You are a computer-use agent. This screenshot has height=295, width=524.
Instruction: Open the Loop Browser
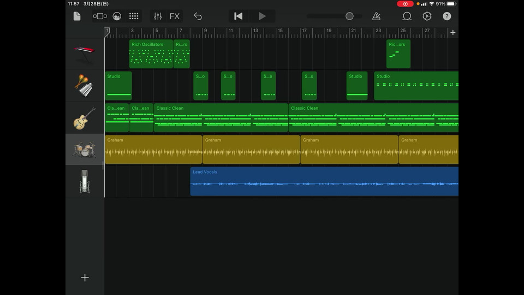[407, 16]
